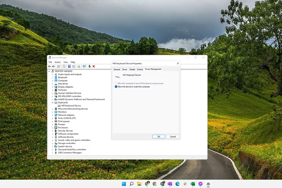Expand Ports (COM & LPT) category
Image resolution: width=282 pixels, height=188 pixels.
pyautogui.click(x=53, y=118)
